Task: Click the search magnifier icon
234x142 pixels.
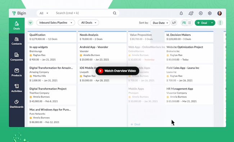Action: (114, 13)
